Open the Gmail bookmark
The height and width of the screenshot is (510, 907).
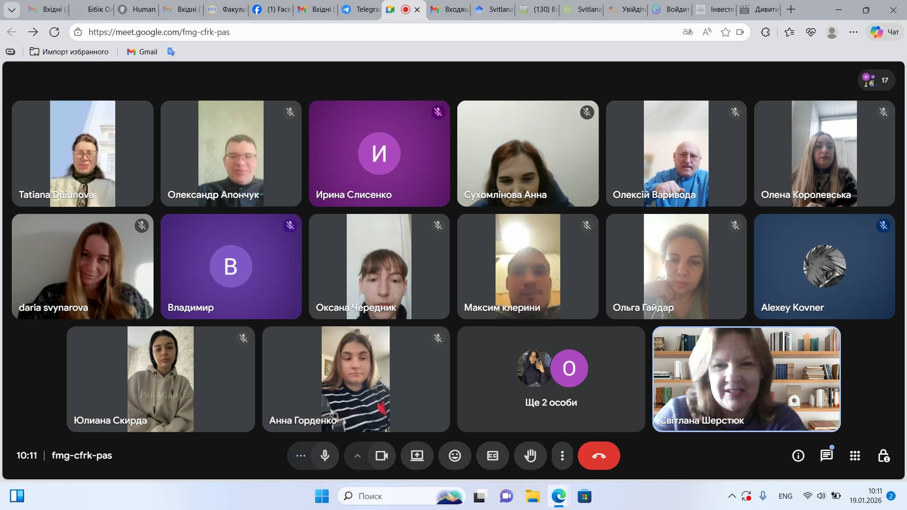point(142,52)
